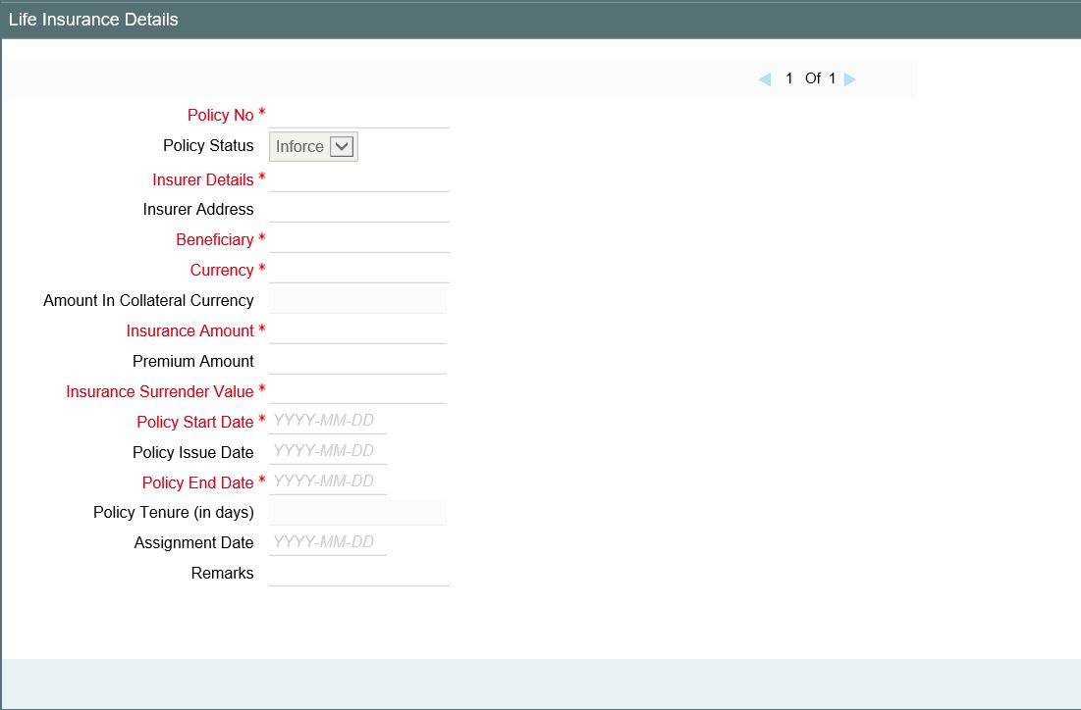Image resolution: width=1081 pixels, height=710 pixels.
Task: Click the Policy Status label
Action: (208, 145)
